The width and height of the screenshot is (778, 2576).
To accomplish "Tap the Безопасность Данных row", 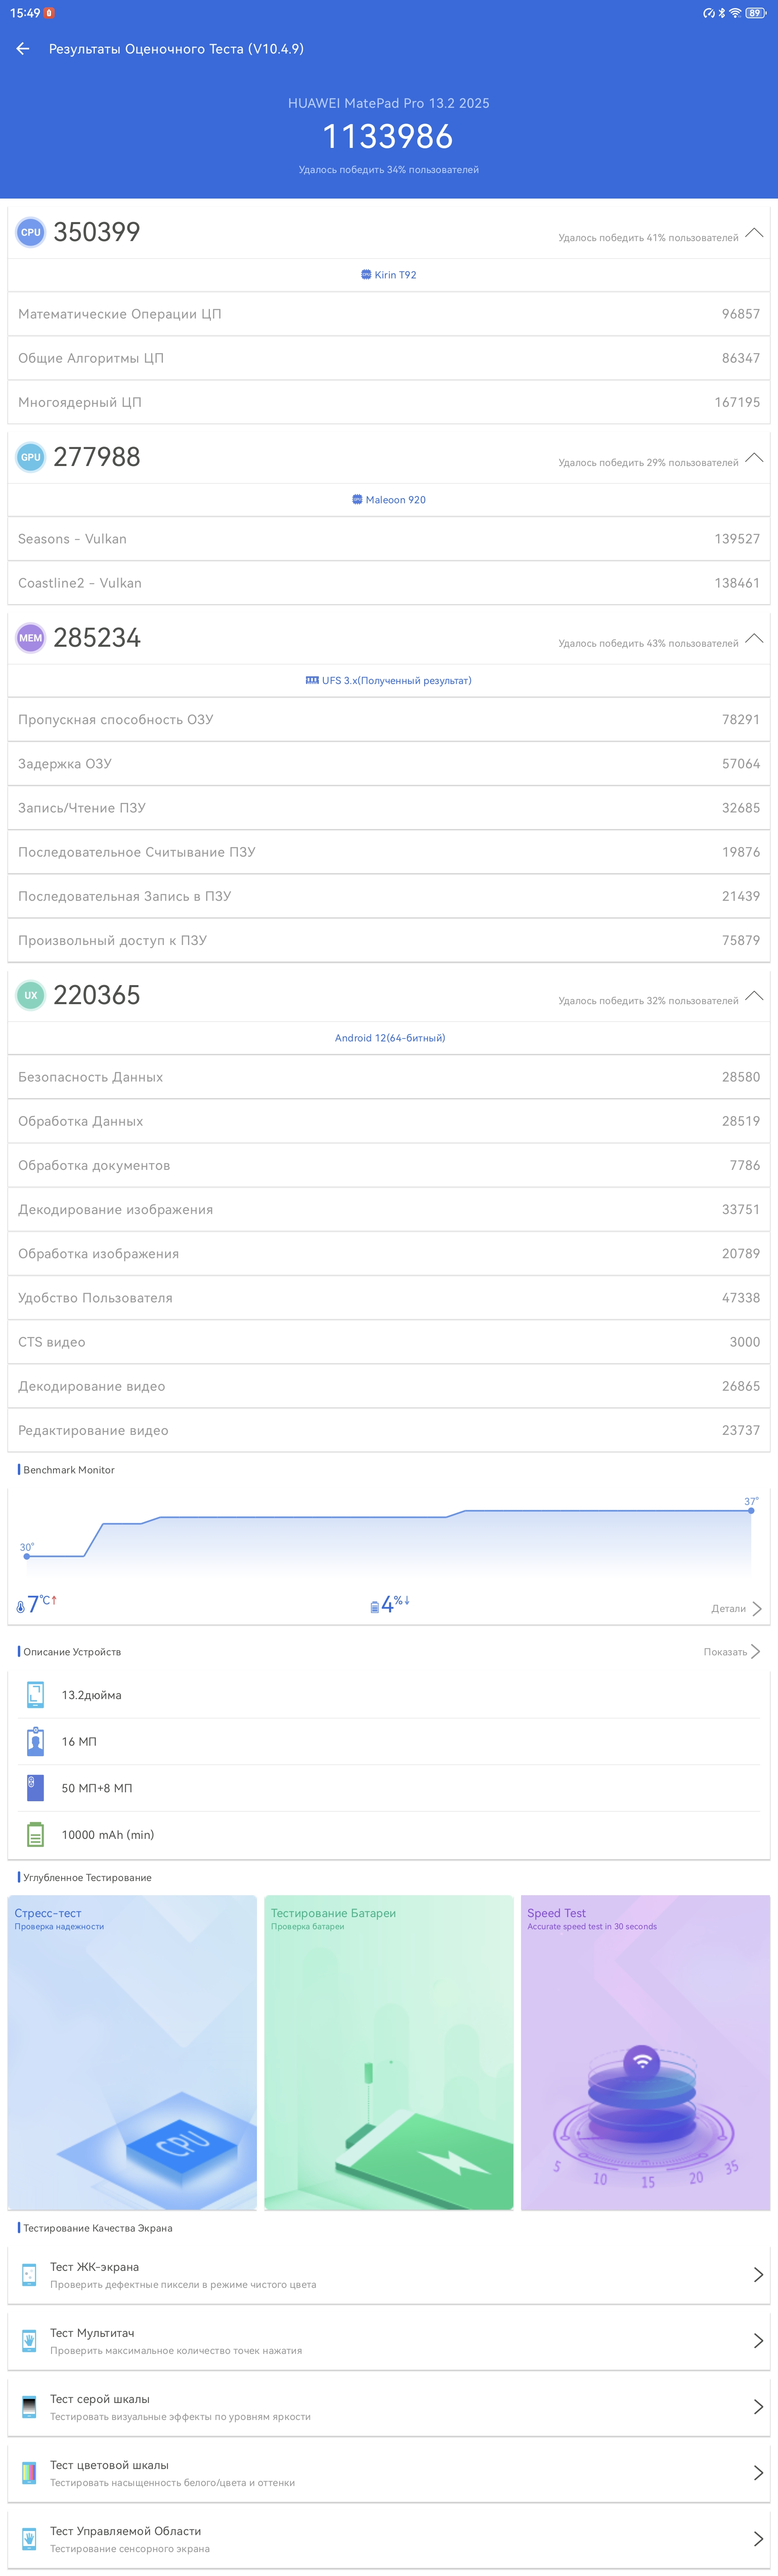I will click(x=389, y=1077).
